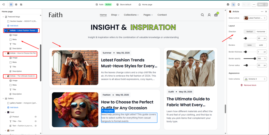Viewport: 269px width, 135px height.
Task: Click the woman in hat article image
Action: 75,67
